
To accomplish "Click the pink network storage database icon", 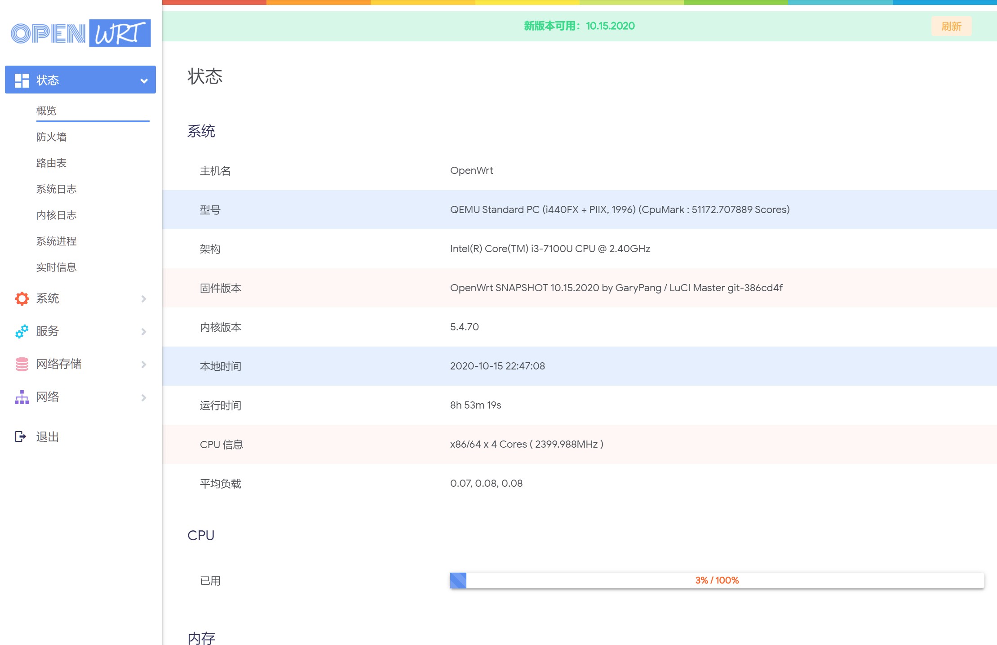I will pos(22,364).
